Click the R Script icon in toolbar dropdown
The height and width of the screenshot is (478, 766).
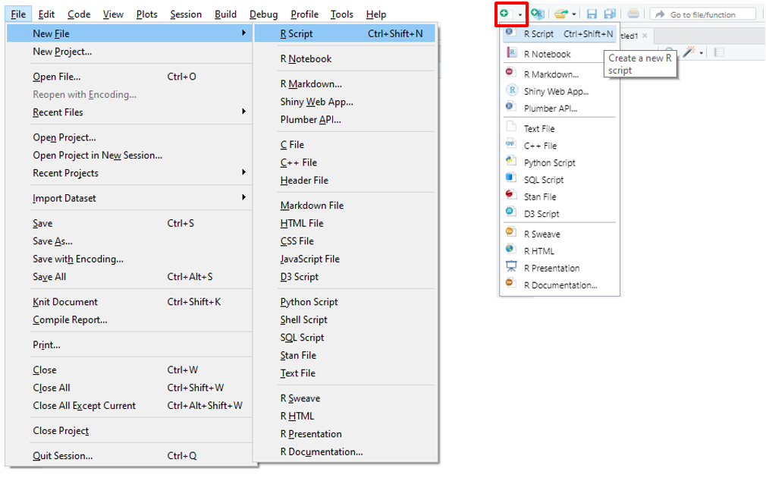coord(510,33)
